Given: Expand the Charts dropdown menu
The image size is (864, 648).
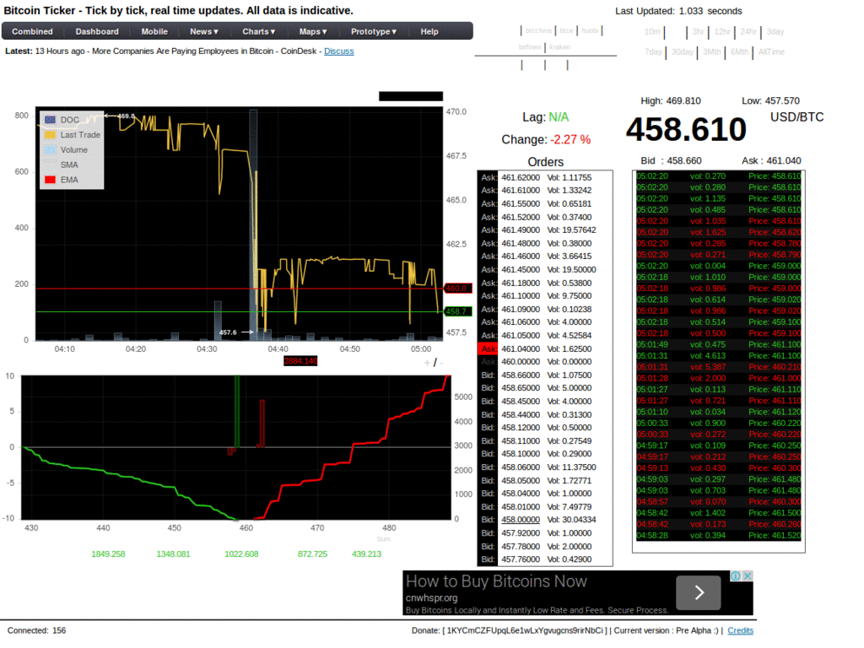Looking at the screenshot, I should (x=258, y=31).
